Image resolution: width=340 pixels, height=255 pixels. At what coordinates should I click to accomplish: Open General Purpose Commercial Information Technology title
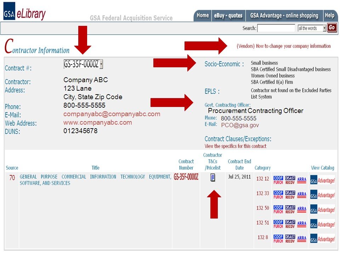pos(95,180)
